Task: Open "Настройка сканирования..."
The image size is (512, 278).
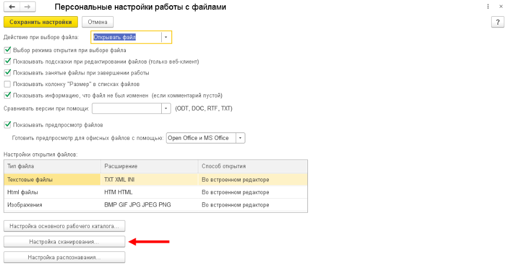Action: point(64,242)
